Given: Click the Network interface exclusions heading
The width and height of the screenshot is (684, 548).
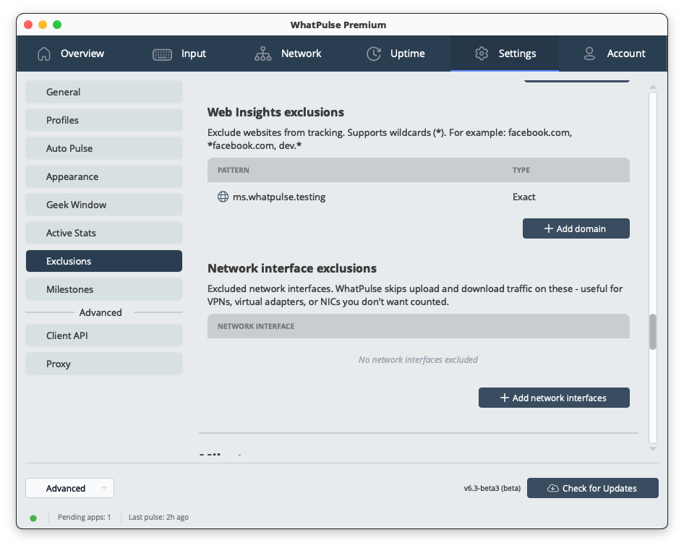Looking at the screenshot, I should point(292,268).
